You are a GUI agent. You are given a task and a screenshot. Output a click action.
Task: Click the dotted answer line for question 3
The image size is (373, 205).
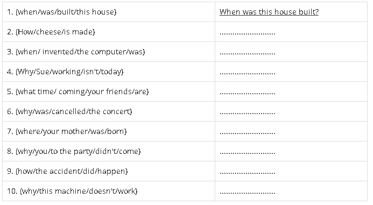(248, 53)
